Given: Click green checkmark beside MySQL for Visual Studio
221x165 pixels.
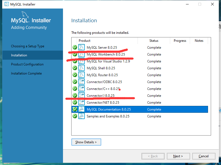Looking at the screenshot, I should point(75,61).
